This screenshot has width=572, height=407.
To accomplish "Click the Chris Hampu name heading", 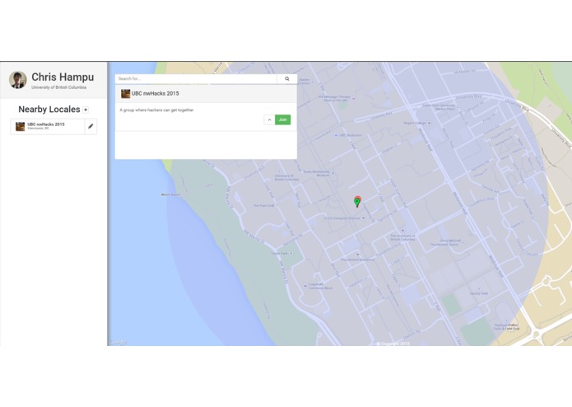I will coord(63,77).
